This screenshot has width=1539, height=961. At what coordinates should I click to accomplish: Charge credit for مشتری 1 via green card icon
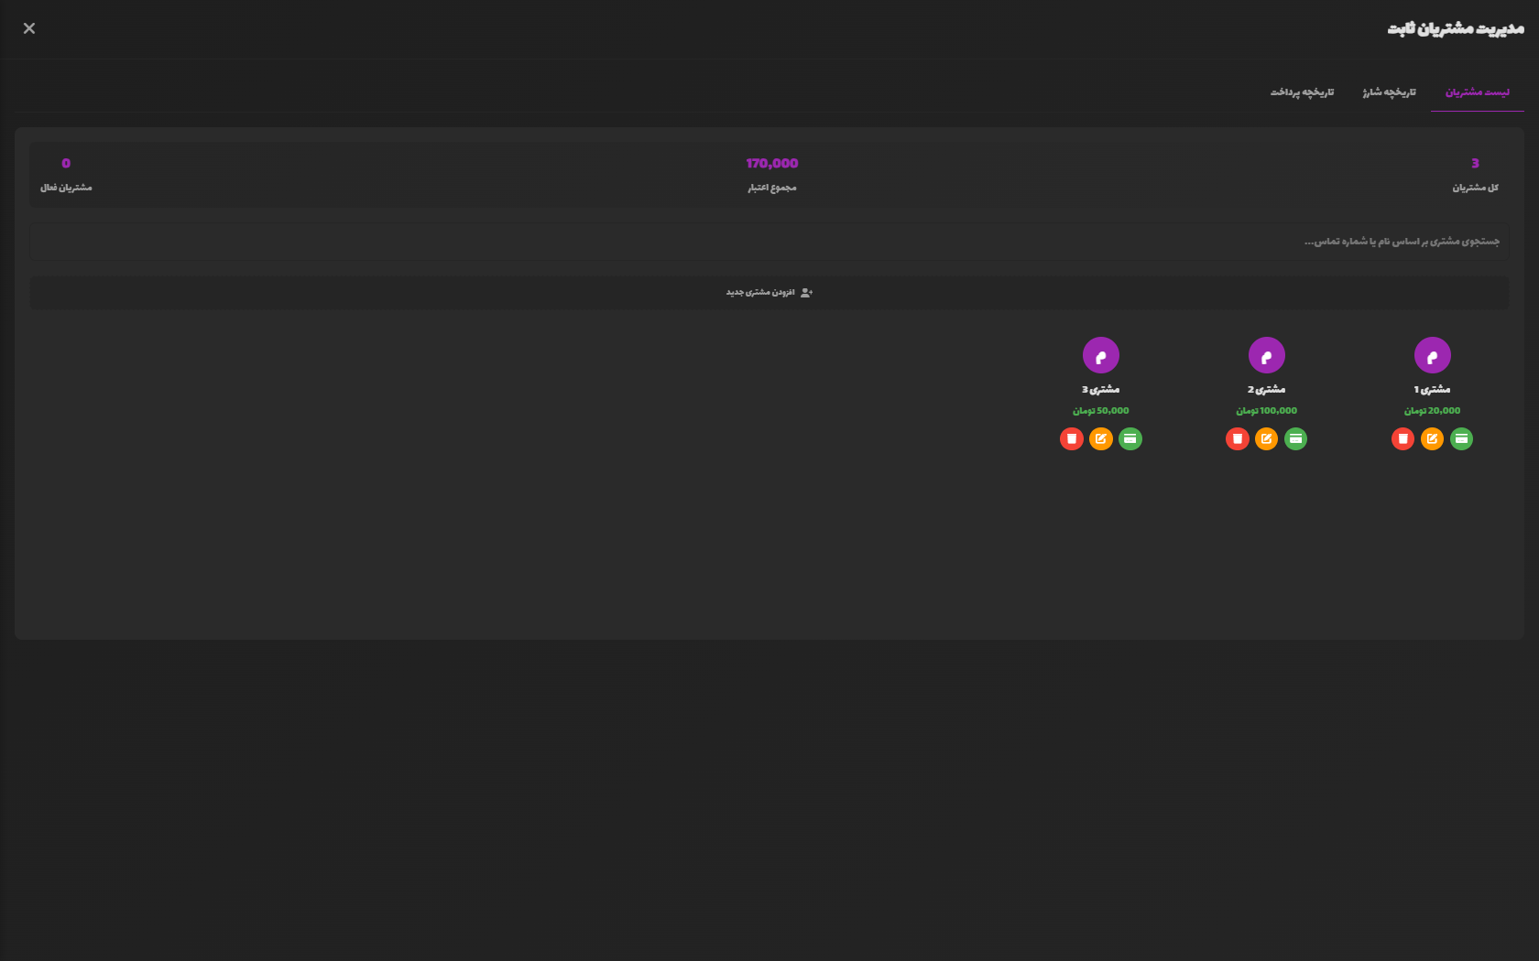[x=1461, y=439]
